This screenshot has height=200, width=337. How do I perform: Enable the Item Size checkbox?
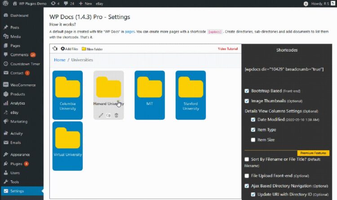[253, 140]
